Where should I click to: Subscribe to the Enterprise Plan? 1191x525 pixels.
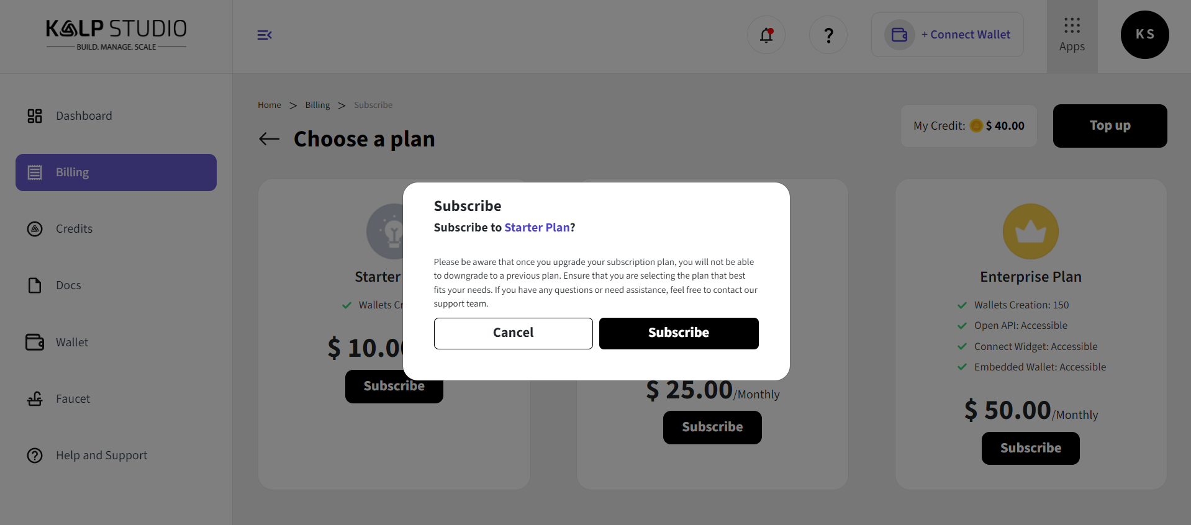[x=1030, y=448]
